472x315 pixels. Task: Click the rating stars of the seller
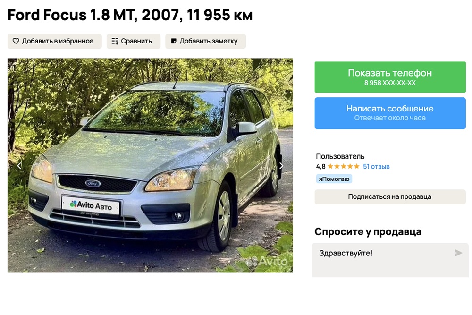(x=344, y=166)
